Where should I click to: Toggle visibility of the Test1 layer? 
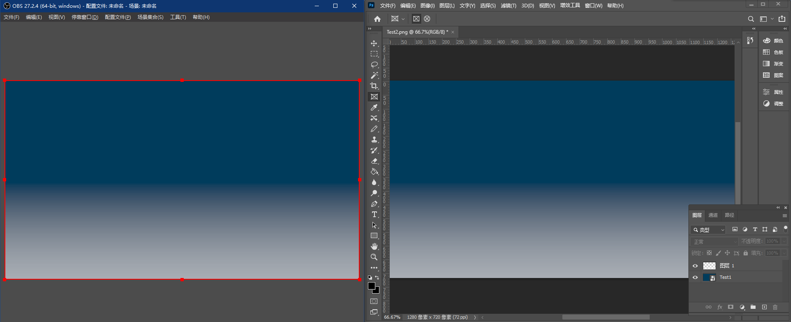pyautogui.click(x=695, y=278)
